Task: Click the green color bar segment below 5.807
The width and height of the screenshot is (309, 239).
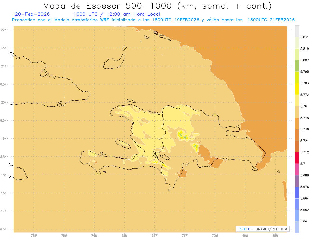Action: point(297,66)
